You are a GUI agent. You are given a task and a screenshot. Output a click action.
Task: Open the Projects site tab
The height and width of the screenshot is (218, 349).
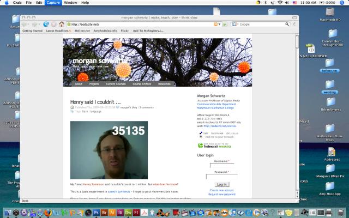coord(94,84)
